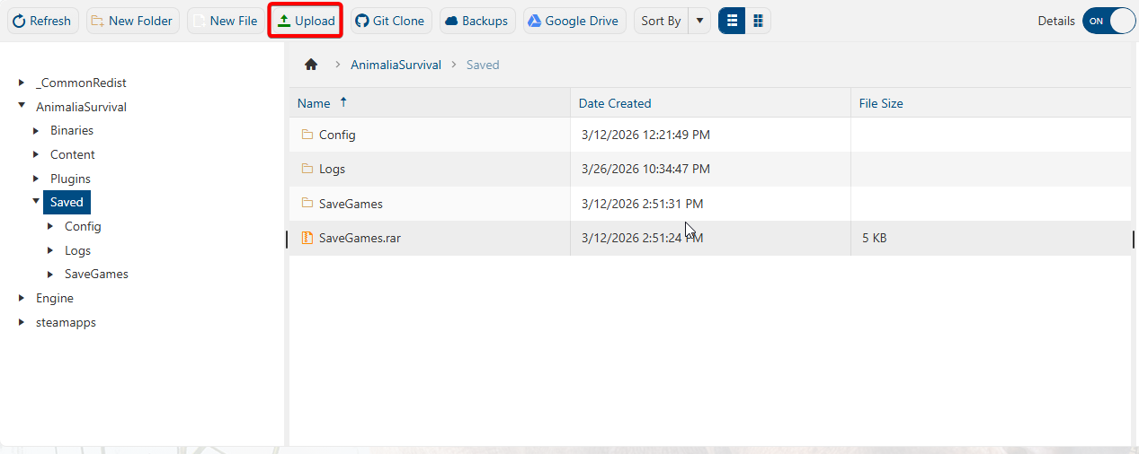
Task: Switch to grid view layout
Action: (758, 21)
